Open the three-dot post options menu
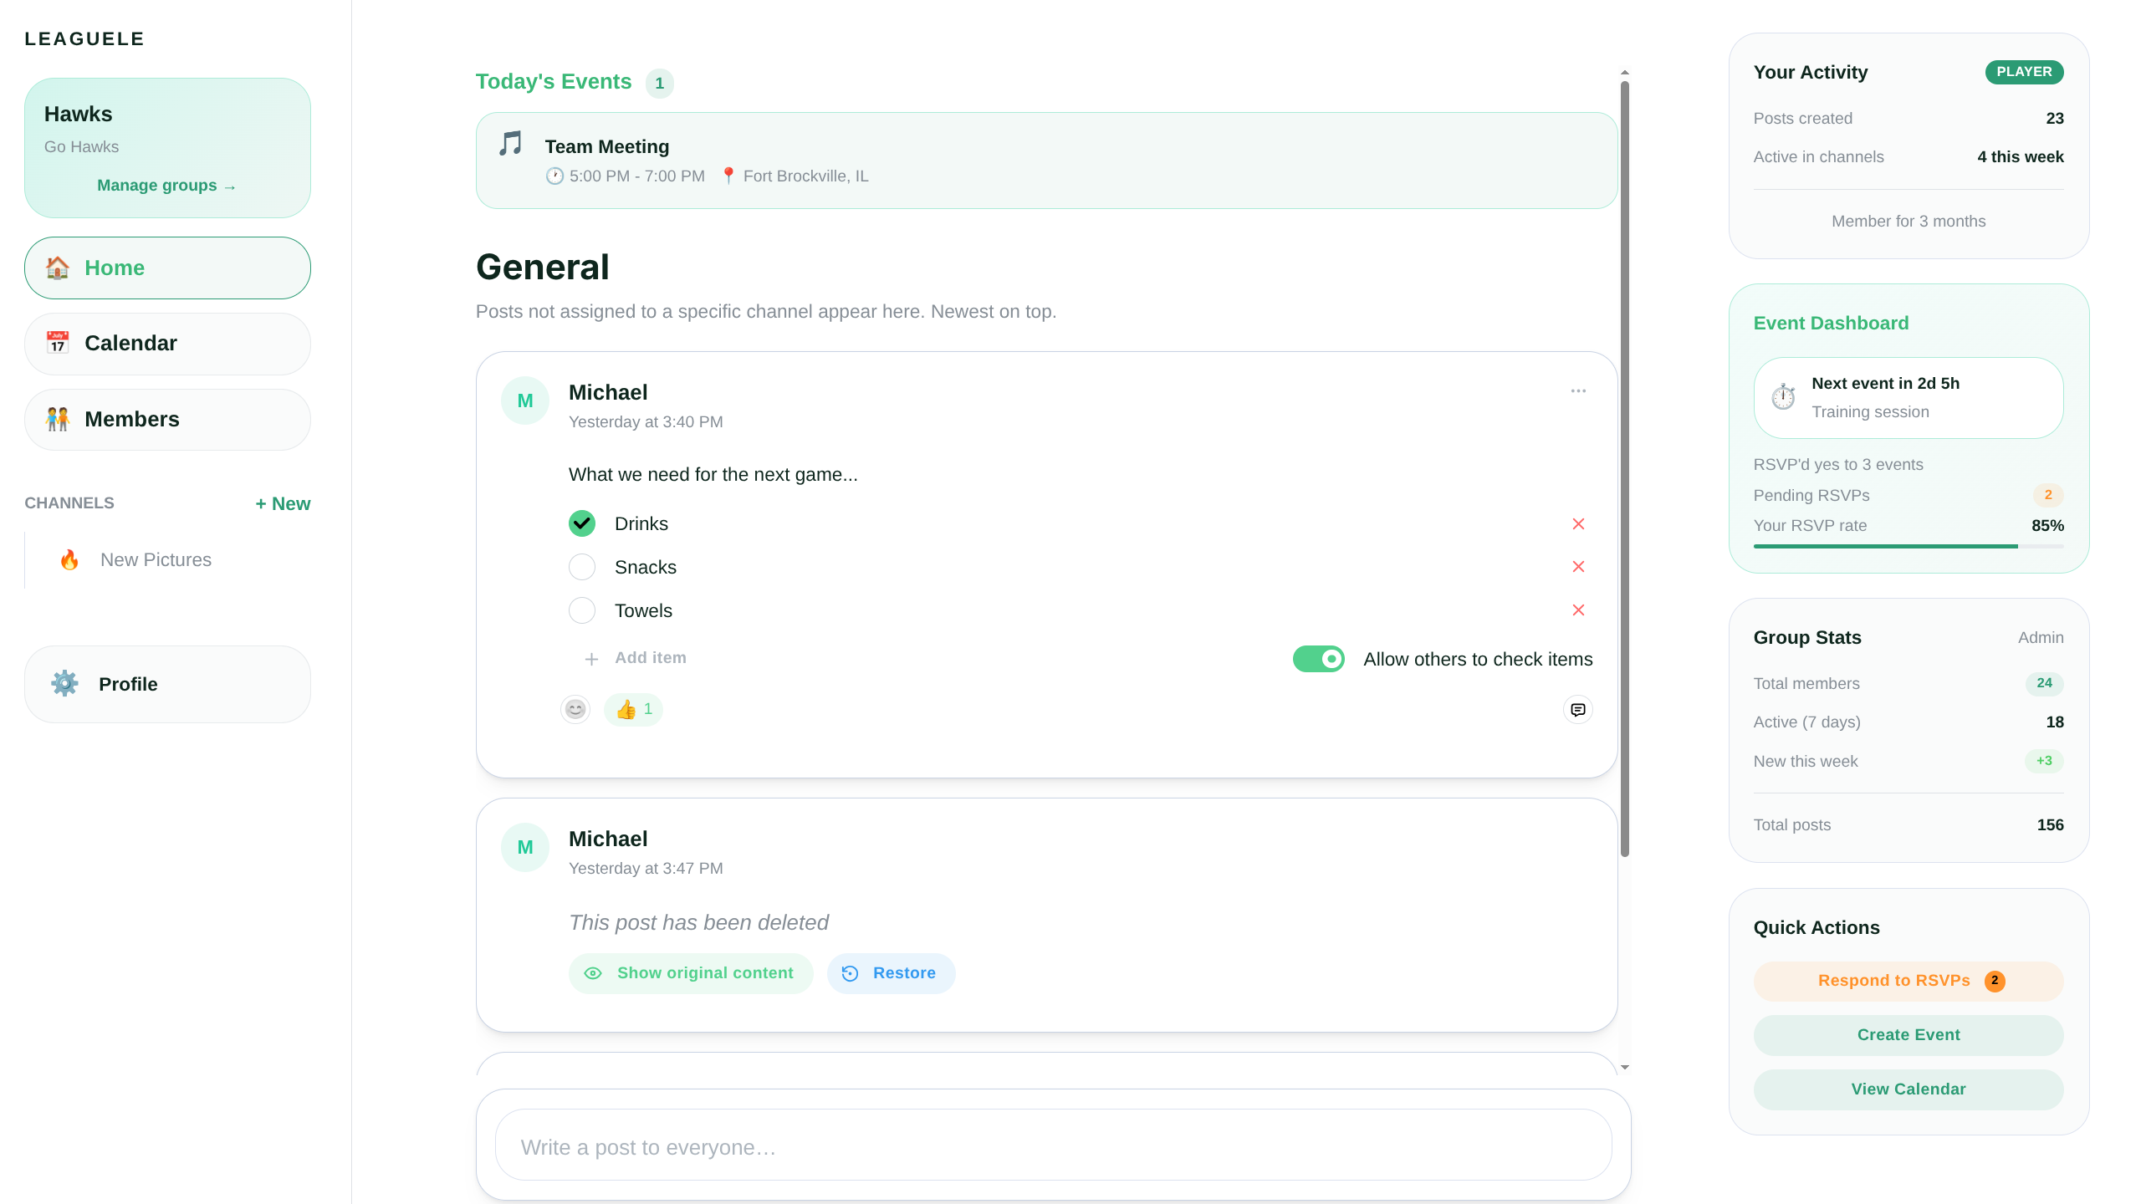This screenshot has width=2141, height=1204. [1578, 391]
